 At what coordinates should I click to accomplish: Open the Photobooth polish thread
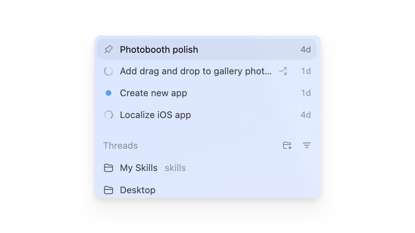point(207,49)
